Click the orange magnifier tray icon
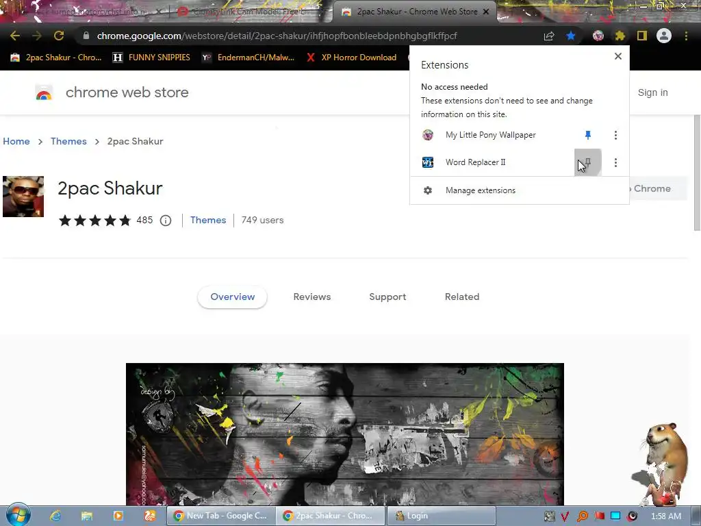Image resolution: width=701 pixels, height=526 pixels. coord(583,516)
